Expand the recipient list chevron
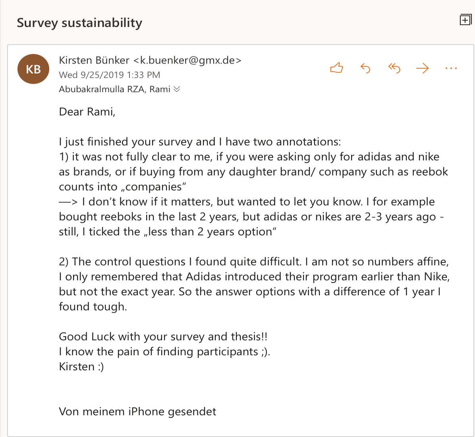 (178, 89)
